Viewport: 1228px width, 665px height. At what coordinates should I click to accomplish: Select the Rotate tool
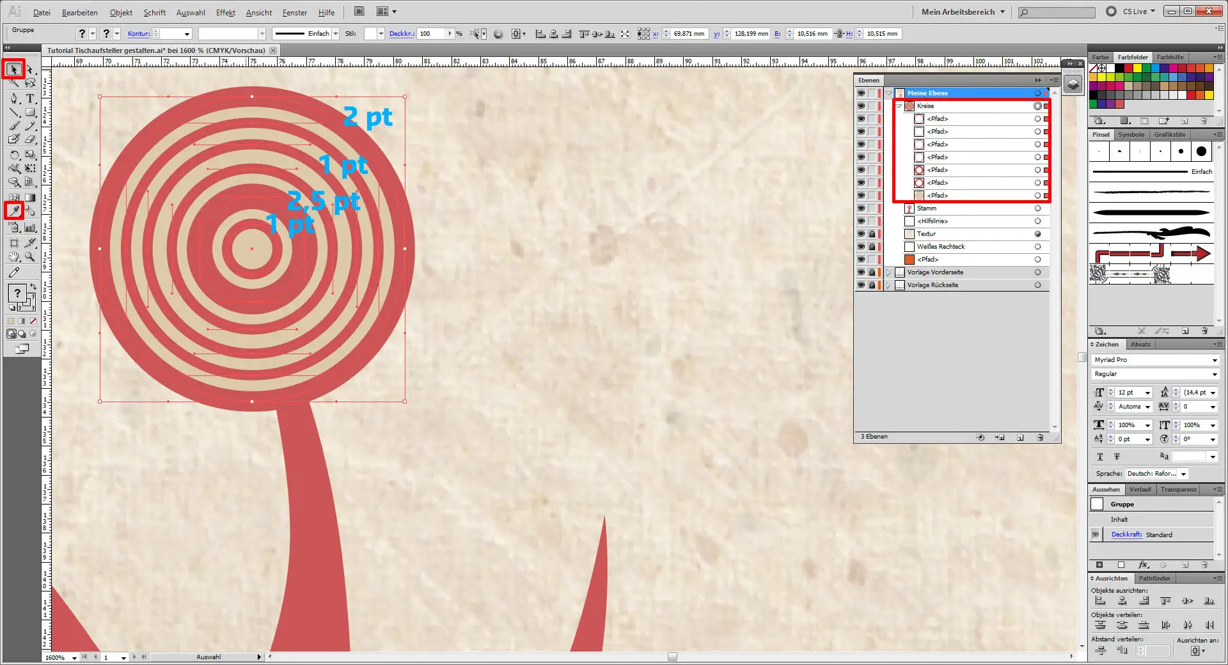click(x=14, y=155)
